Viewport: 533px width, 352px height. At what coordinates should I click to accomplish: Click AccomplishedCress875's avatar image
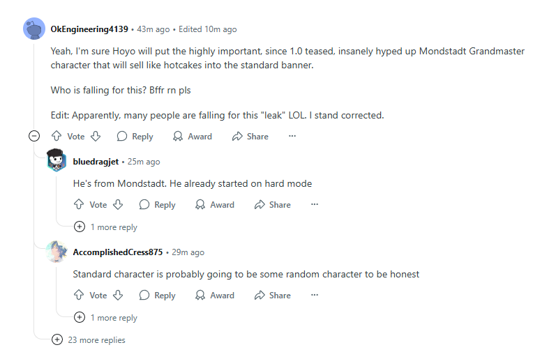click(57, 252)
